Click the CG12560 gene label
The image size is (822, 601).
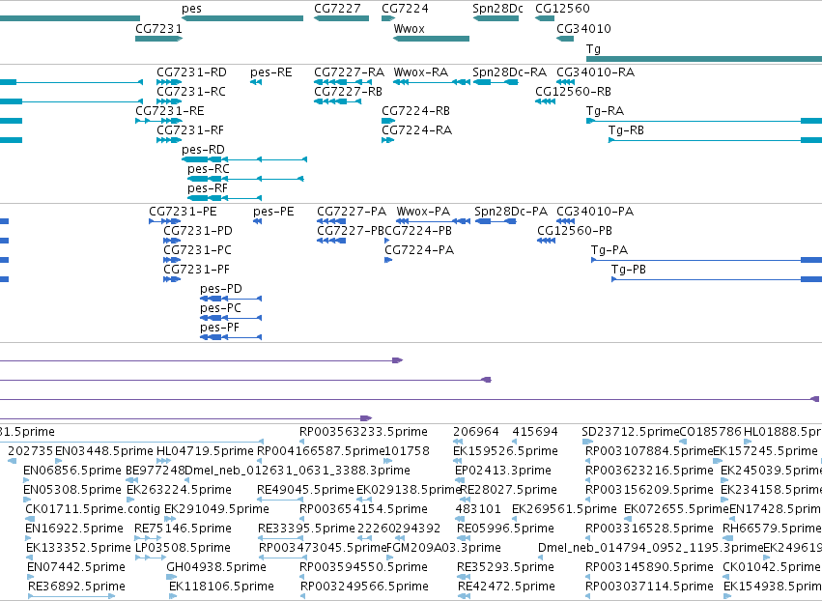click(562, 9)
